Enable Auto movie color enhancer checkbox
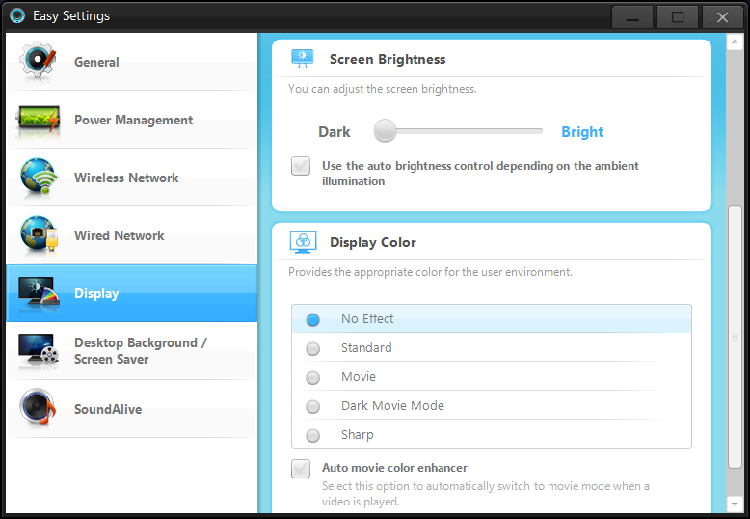 301,469
